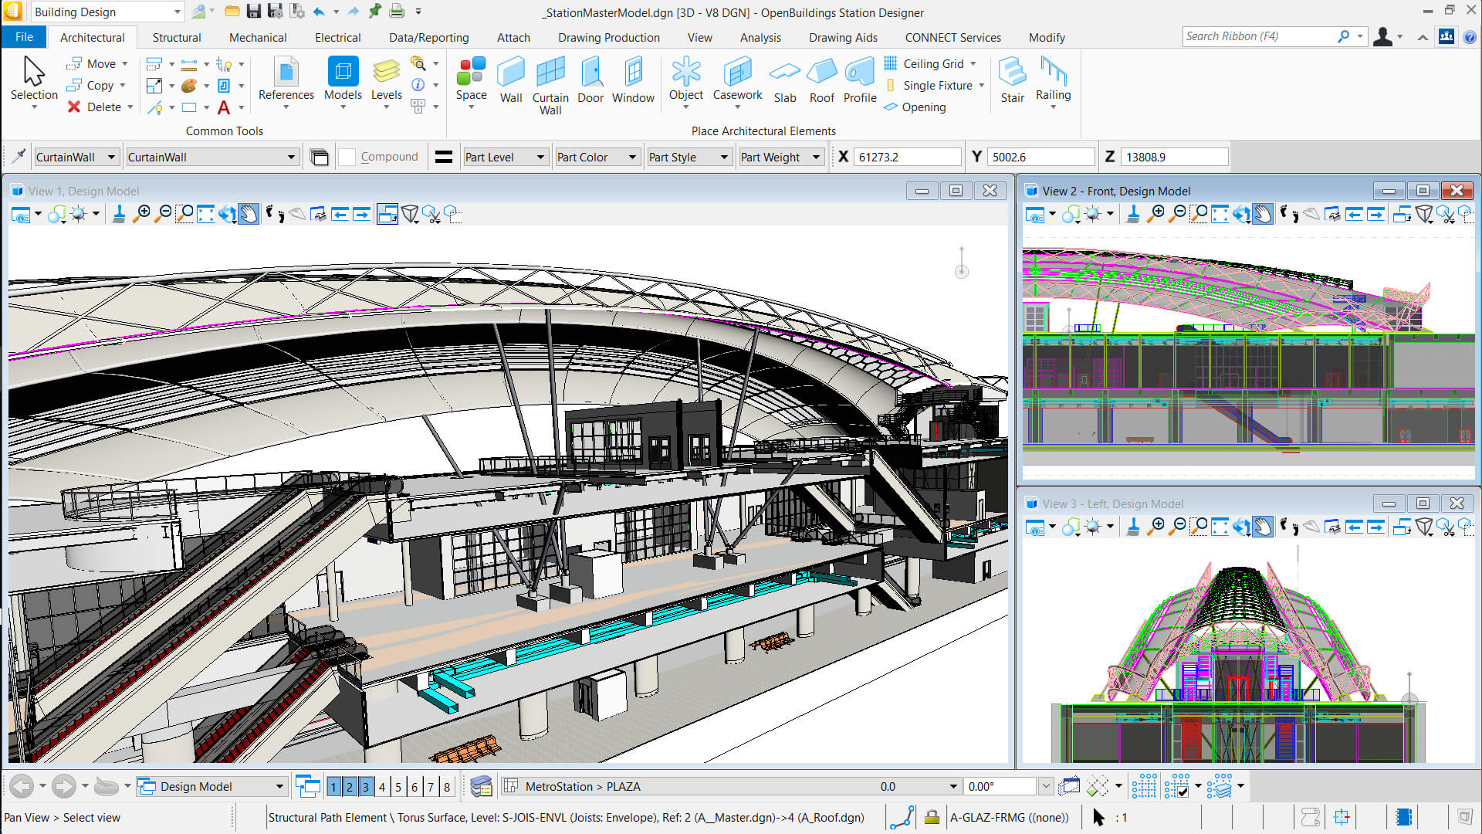Image resolution: width=1482 pixels, height=834 pixels.
Task: Expand the Part Level dropdown
Action: point(540,157)
